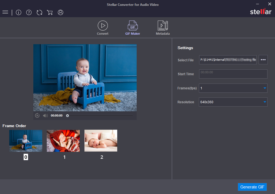Click the video seek slider handle
Image resolution: width=275 pixels, height=194 pixels.
pyautogui.click(x=67, y=116)
